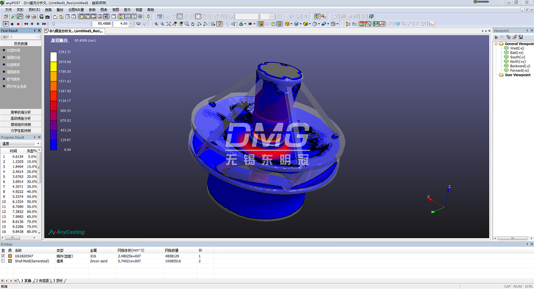
Task: Click the Print icon in toolbar
Action: click(27, 16)
